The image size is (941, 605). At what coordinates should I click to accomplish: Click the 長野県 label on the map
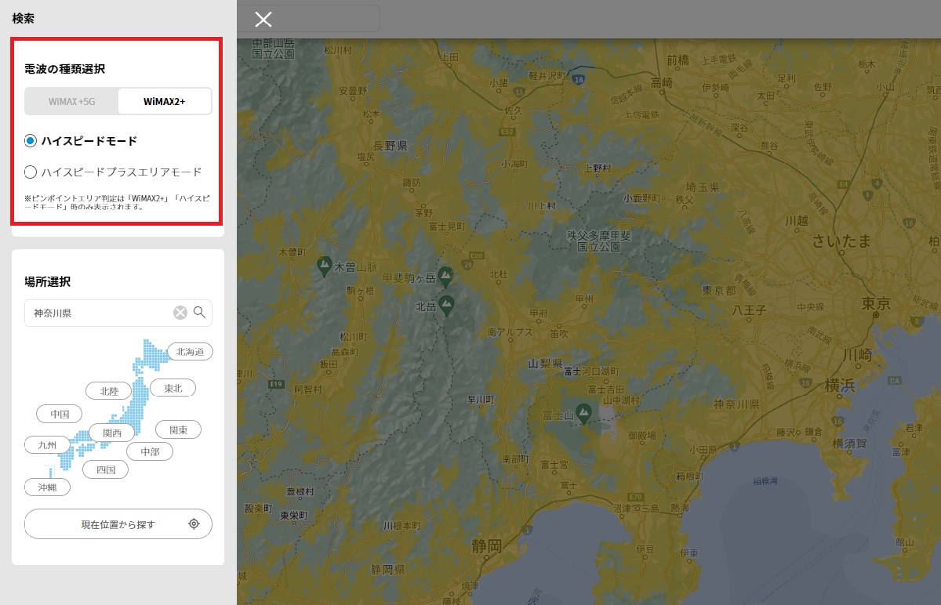click(x=390, y=146)
